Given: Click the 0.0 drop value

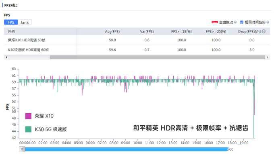Looking at the screenshot, I should click(252, 40).
